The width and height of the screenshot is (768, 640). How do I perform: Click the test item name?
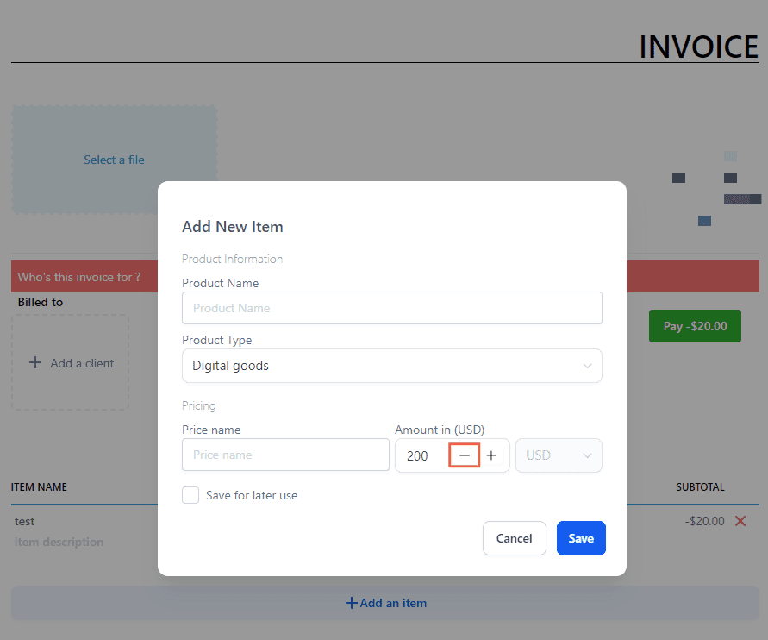(x=25, y=521)
